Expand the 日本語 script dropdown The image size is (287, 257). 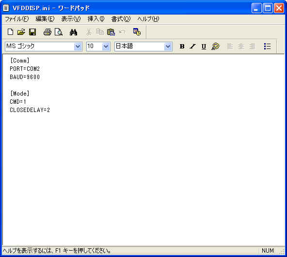click(x=168, y=47)
